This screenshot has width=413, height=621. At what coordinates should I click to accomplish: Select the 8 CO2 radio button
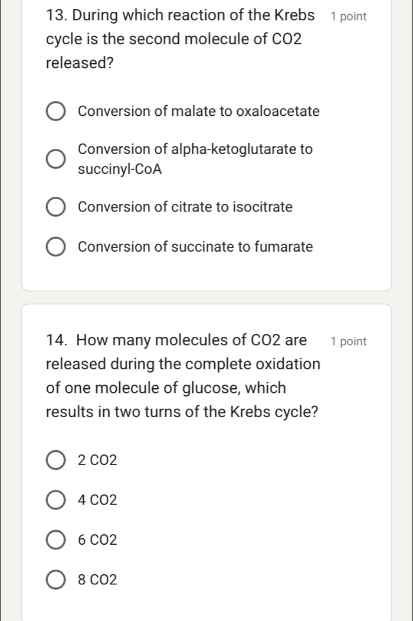pos(56,580)
